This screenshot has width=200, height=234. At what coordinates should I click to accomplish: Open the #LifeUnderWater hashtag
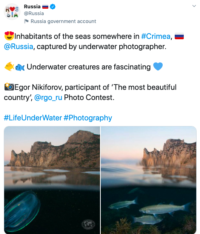[33, 118]
